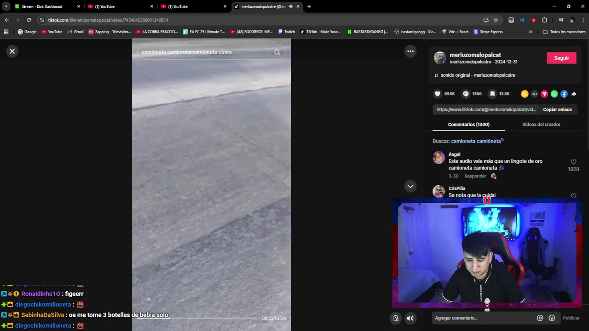Viewport: 589px width, 331px height.
Task: Open the Gmail bookmark
Action: [x=75, y=32]
